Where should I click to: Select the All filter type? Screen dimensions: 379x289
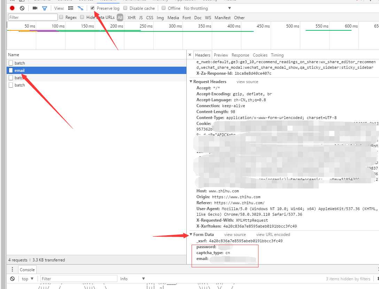tap(120, 17)
